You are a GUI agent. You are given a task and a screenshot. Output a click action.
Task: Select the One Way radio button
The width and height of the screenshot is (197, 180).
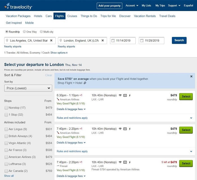coord(24,32)
